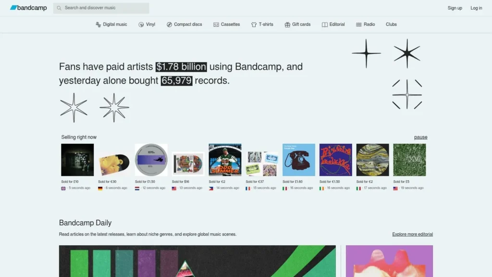
Task: Click the French flag beside 15 seconds ago
Action: click(248, 189)
